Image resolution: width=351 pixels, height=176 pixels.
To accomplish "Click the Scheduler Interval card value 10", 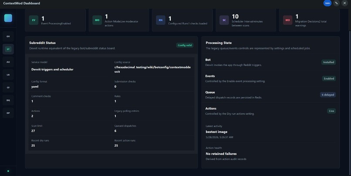I will [x=235, y=17].
